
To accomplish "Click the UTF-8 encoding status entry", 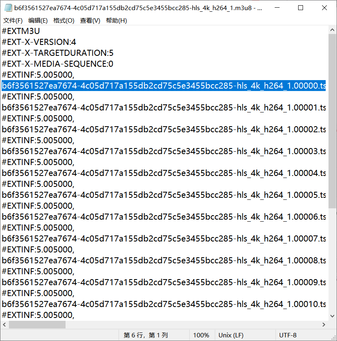I will 288,335.
